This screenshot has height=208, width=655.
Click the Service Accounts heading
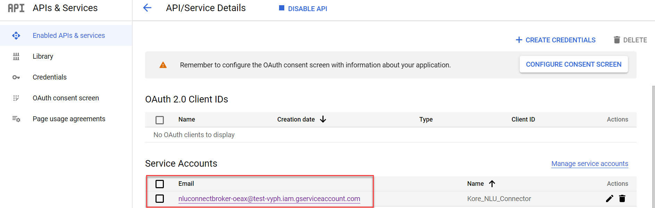[181, 164]
